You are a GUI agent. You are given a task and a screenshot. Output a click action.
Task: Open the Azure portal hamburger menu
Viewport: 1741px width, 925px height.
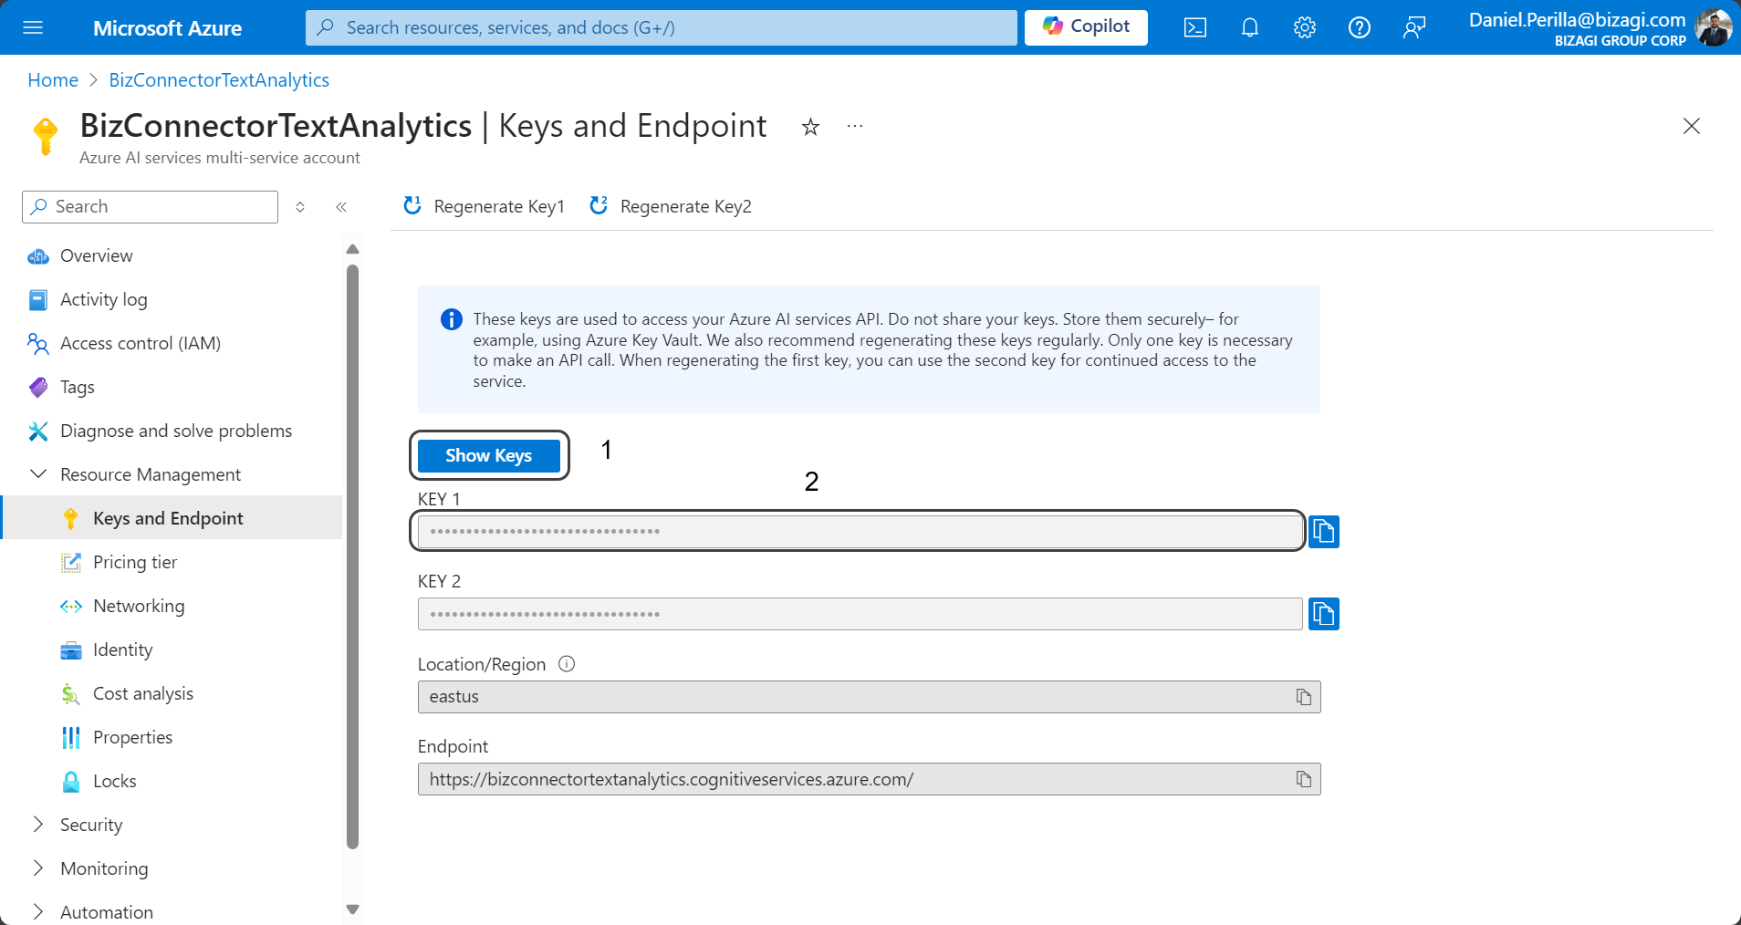(x=33, y=27)
